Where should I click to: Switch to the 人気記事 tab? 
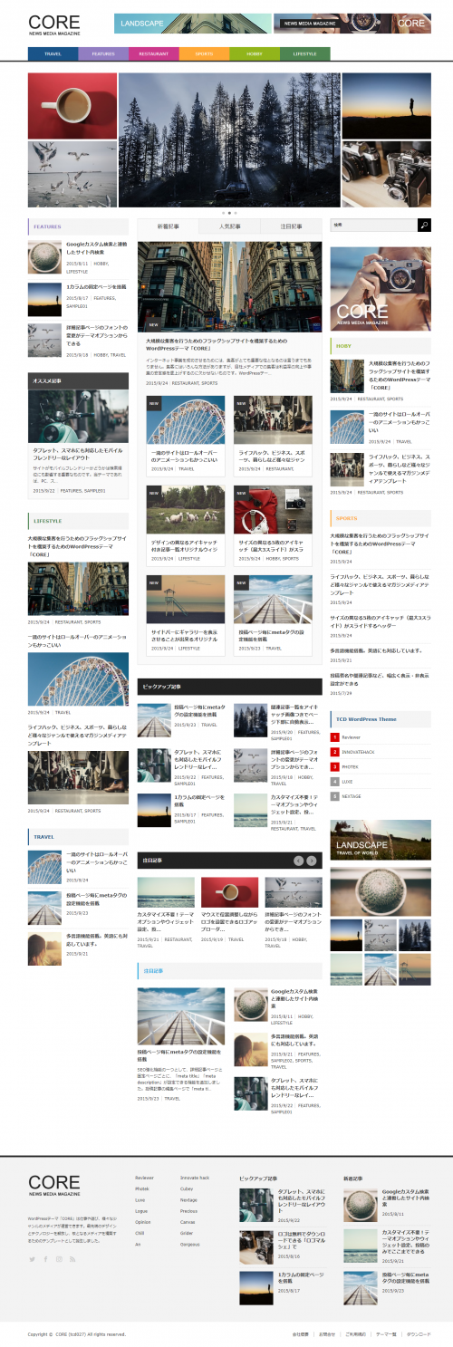229,226
